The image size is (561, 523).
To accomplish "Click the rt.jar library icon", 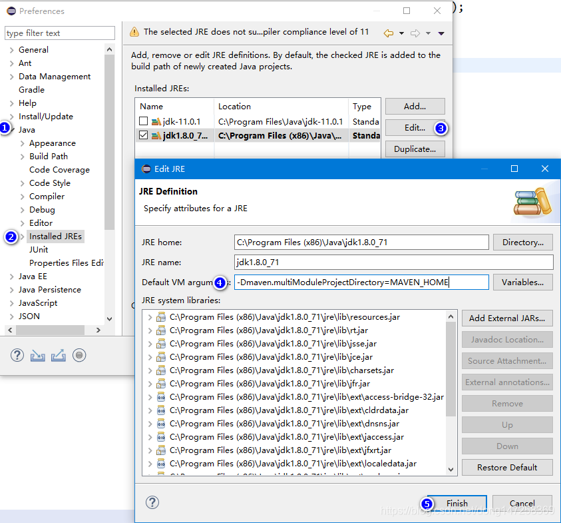I will [x=161, y=330].
